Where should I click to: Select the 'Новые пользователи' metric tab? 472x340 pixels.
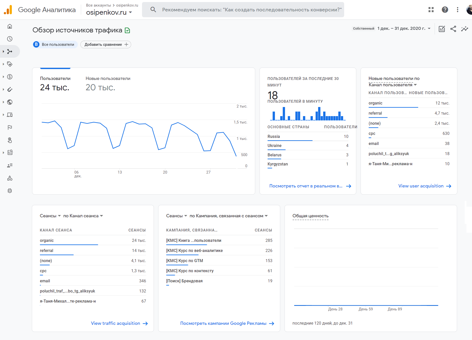(108, 83)
